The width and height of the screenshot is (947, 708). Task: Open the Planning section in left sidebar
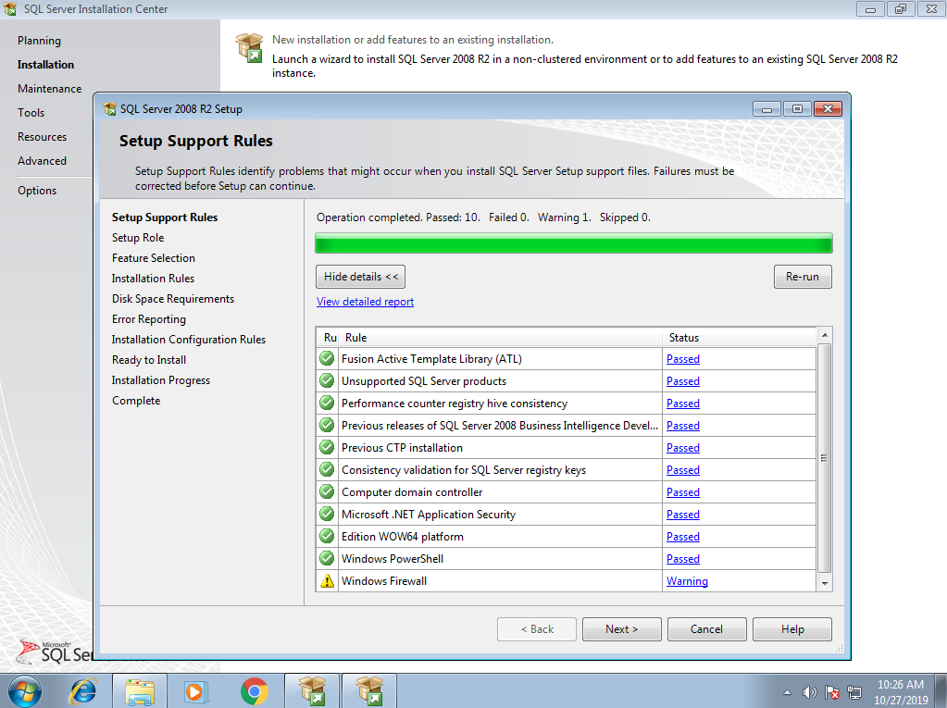click(x=39, y=41)
